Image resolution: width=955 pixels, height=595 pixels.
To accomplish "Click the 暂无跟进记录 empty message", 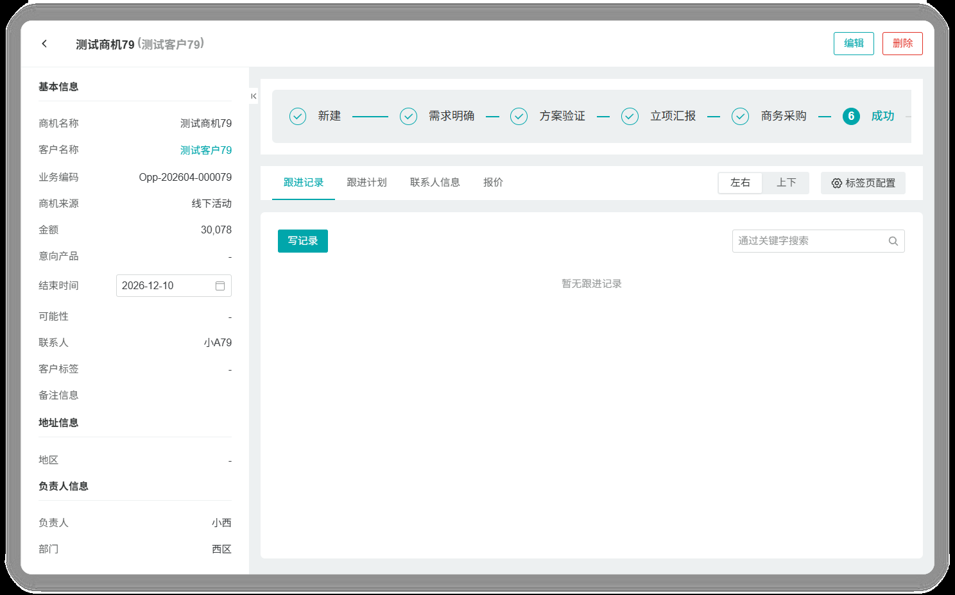I will (x=592, y=283).
